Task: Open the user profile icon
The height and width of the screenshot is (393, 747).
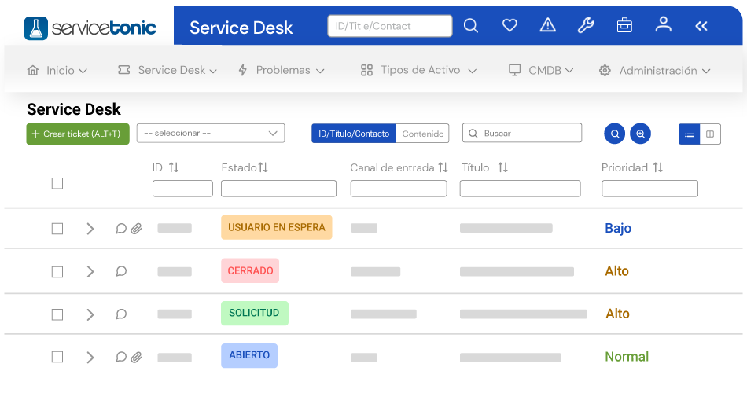Action: 663,24
